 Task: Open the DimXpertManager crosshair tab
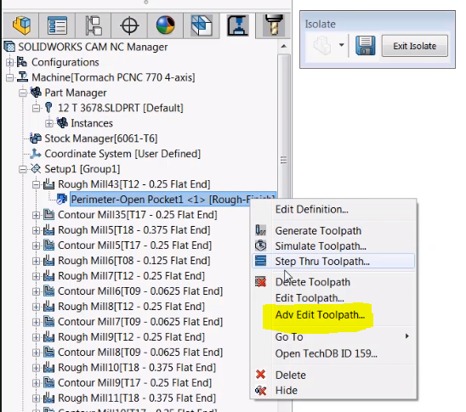click(129, 25)
